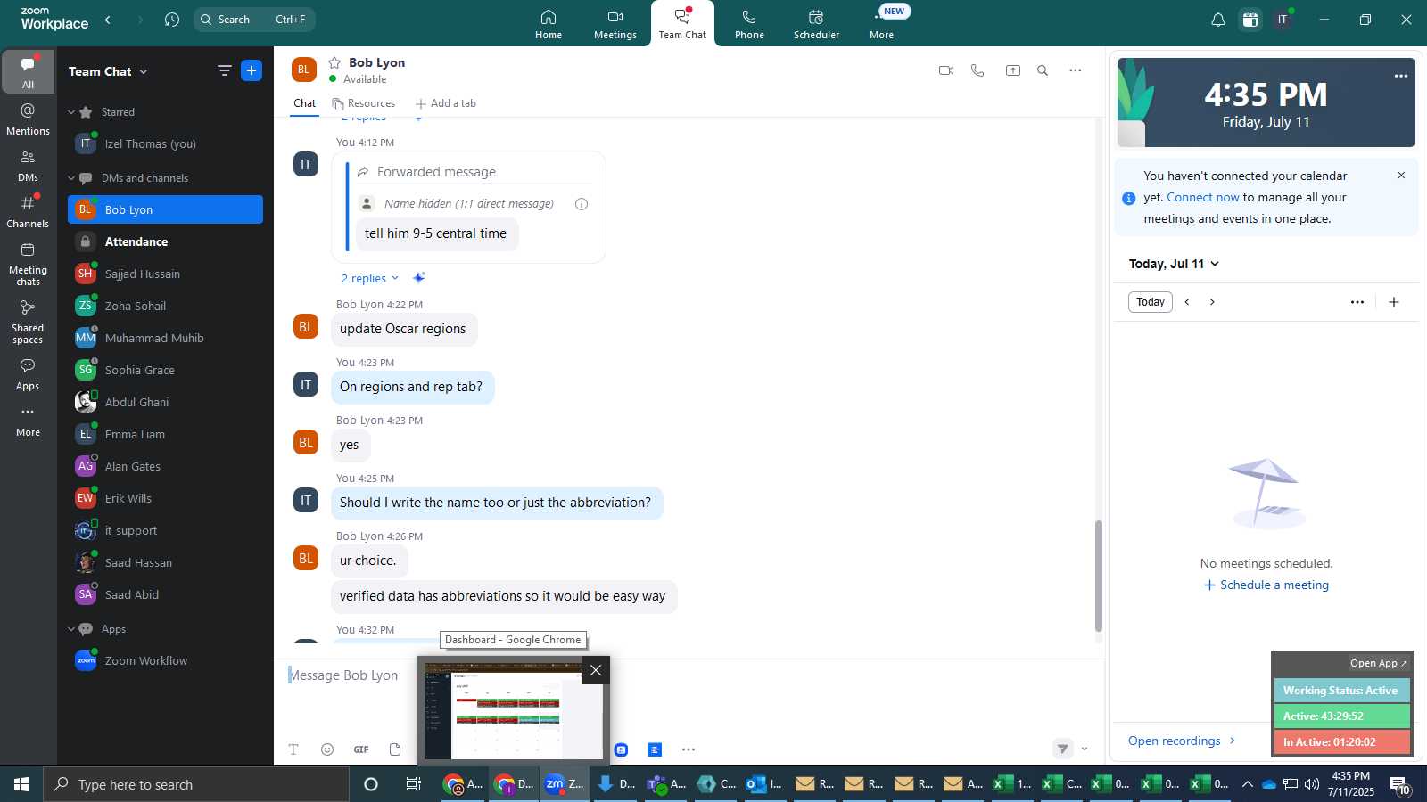Open Meeting chats in the sidebar

coord(28,265)
